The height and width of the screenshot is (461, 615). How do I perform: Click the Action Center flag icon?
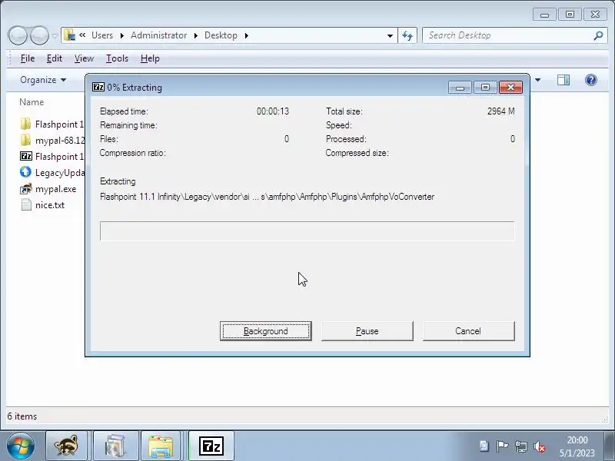tap(502, 446)
